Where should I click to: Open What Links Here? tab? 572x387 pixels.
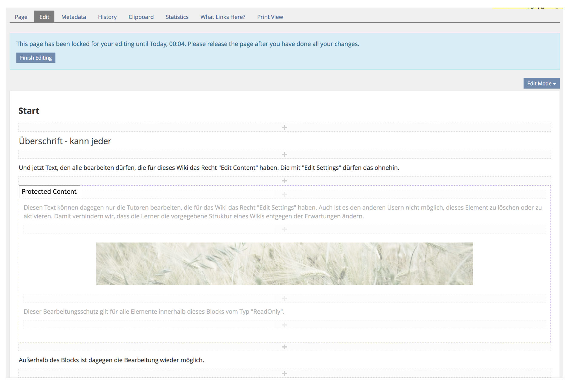tap(223, 17)
